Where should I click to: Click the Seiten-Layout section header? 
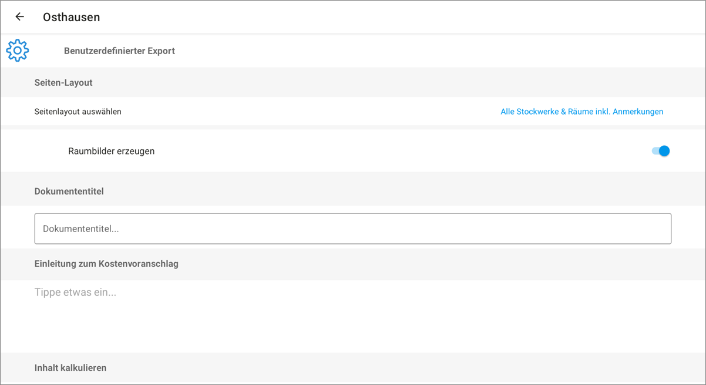click(x=63, y=83)
